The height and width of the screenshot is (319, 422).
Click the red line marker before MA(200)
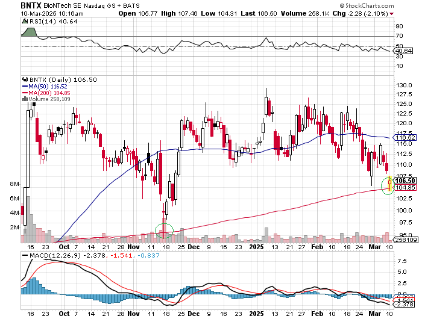tap(25, 93)
